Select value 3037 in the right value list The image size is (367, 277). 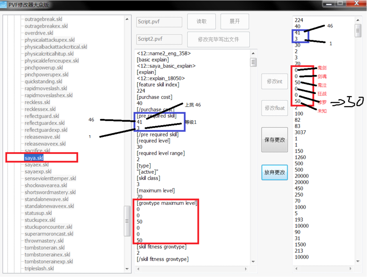tap(301, 132)
